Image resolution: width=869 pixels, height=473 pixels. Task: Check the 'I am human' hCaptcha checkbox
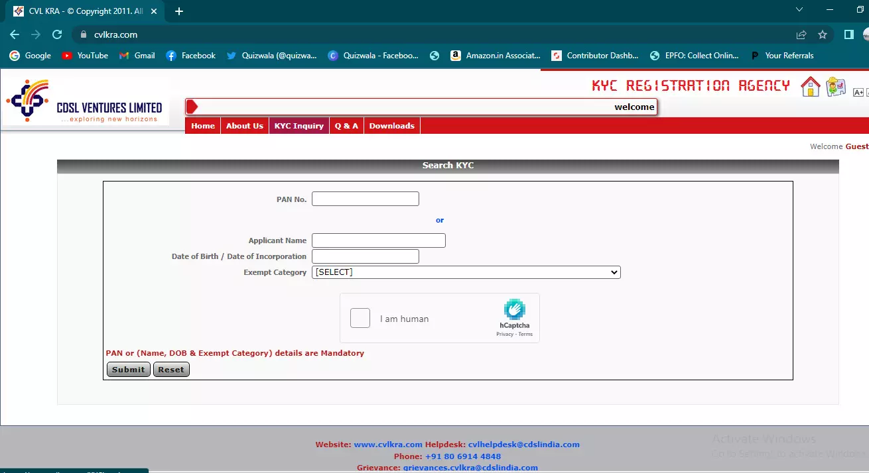360,318
